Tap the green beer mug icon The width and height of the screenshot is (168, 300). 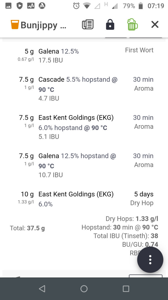tap(133, 25)
